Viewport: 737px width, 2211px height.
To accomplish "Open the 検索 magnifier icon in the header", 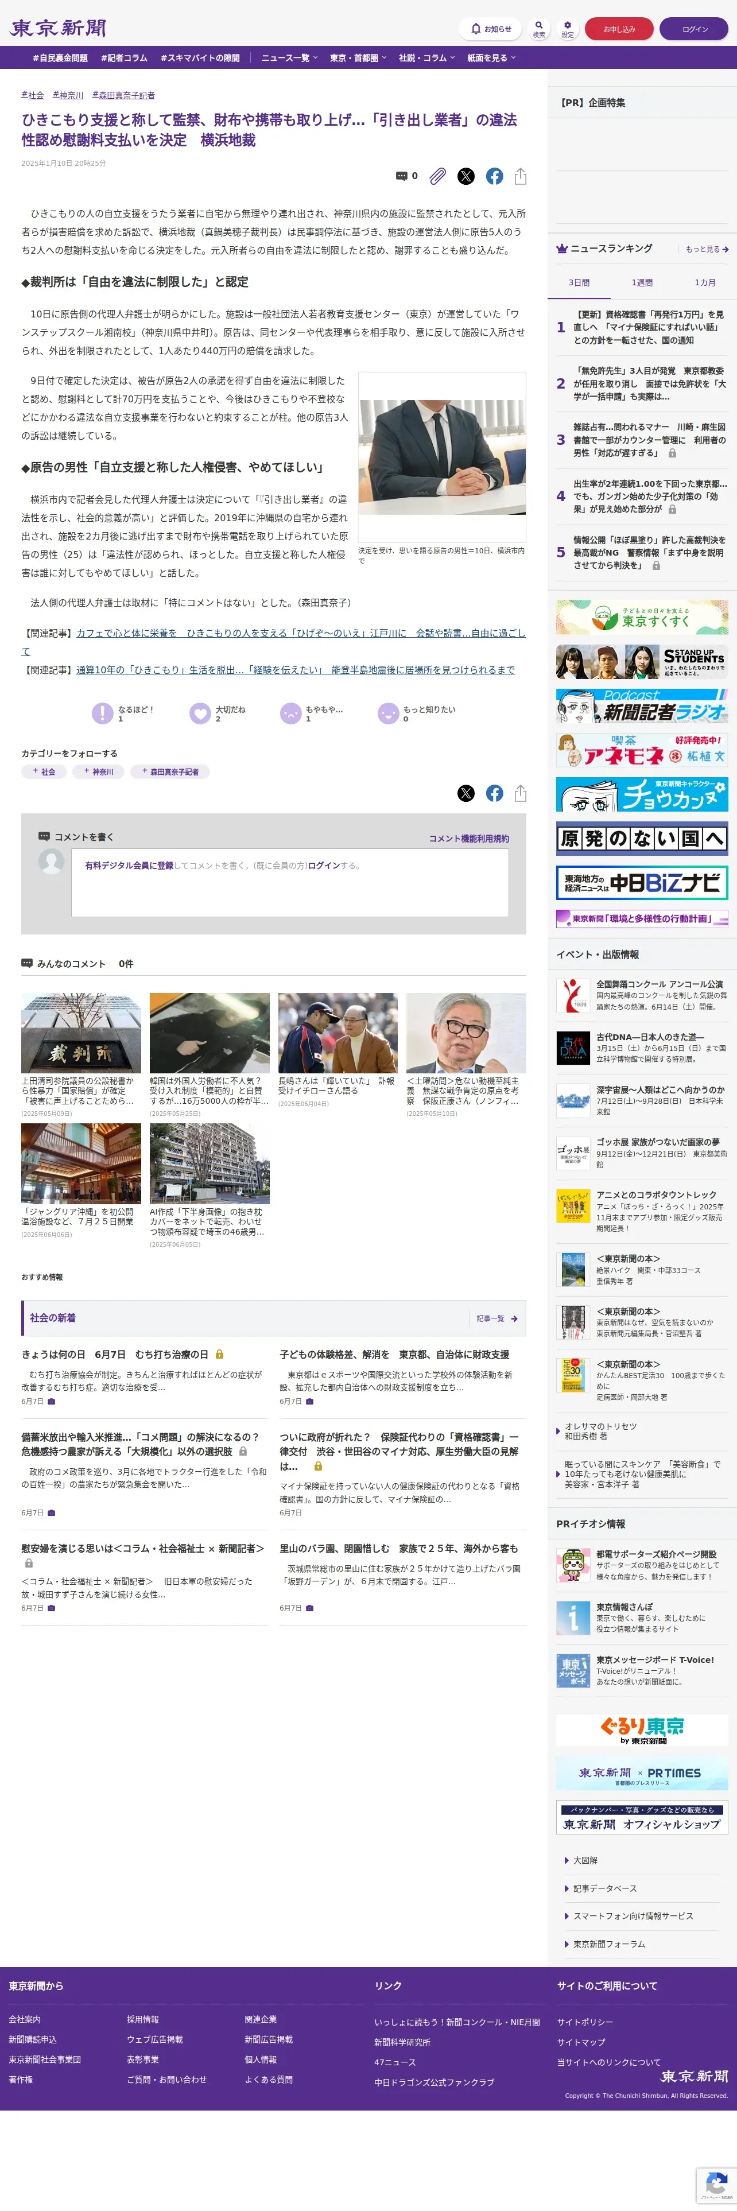I will [x=538, y=28].
